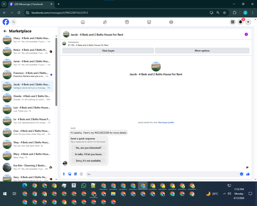Go to the Home feed icon
257x206 pixels.
tap(83, 22)
